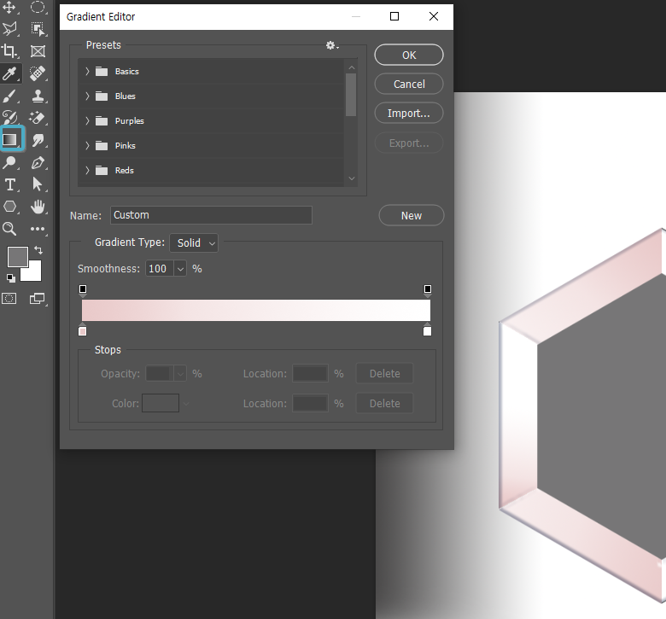
Task: Change the screen mode
Action: pos(37,299)
